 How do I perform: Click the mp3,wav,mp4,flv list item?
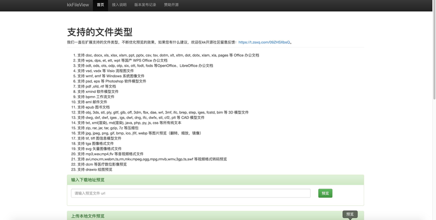pos(111,154)
